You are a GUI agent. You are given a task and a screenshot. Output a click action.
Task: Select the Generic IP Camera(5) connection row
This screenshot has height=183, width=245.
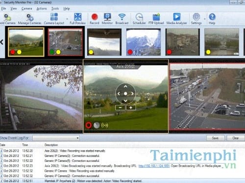(x=122, y=161)
